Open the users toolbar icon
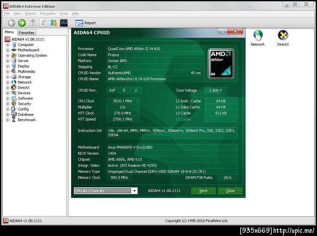The image size is (317, 236). (x=53, y=23)
